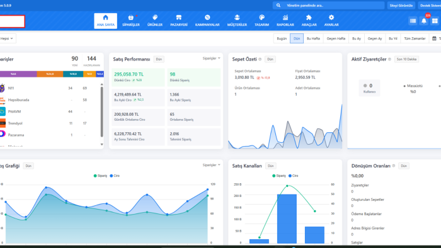Viewport: 441px width, 248px height.
Task: Open Siparişler dropdown in Satış Performansı
Action: [211, 59]
